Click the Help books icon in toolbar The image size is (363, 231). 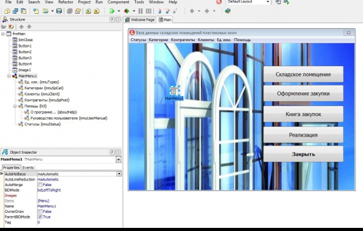pyautogui.click(x=228, y=11)
